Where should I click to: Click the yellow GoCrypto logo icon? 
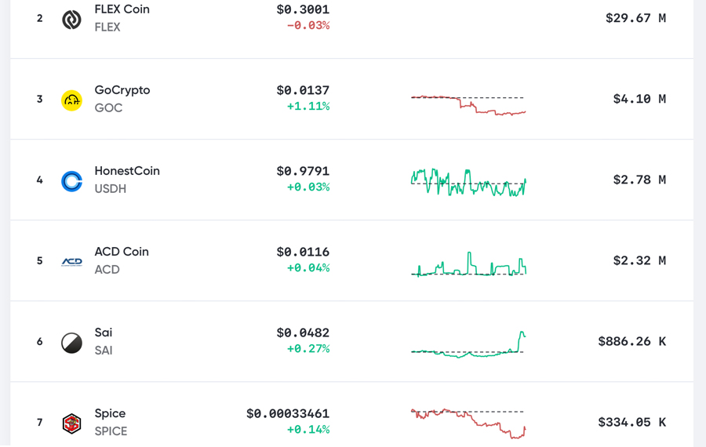point(71,100)
